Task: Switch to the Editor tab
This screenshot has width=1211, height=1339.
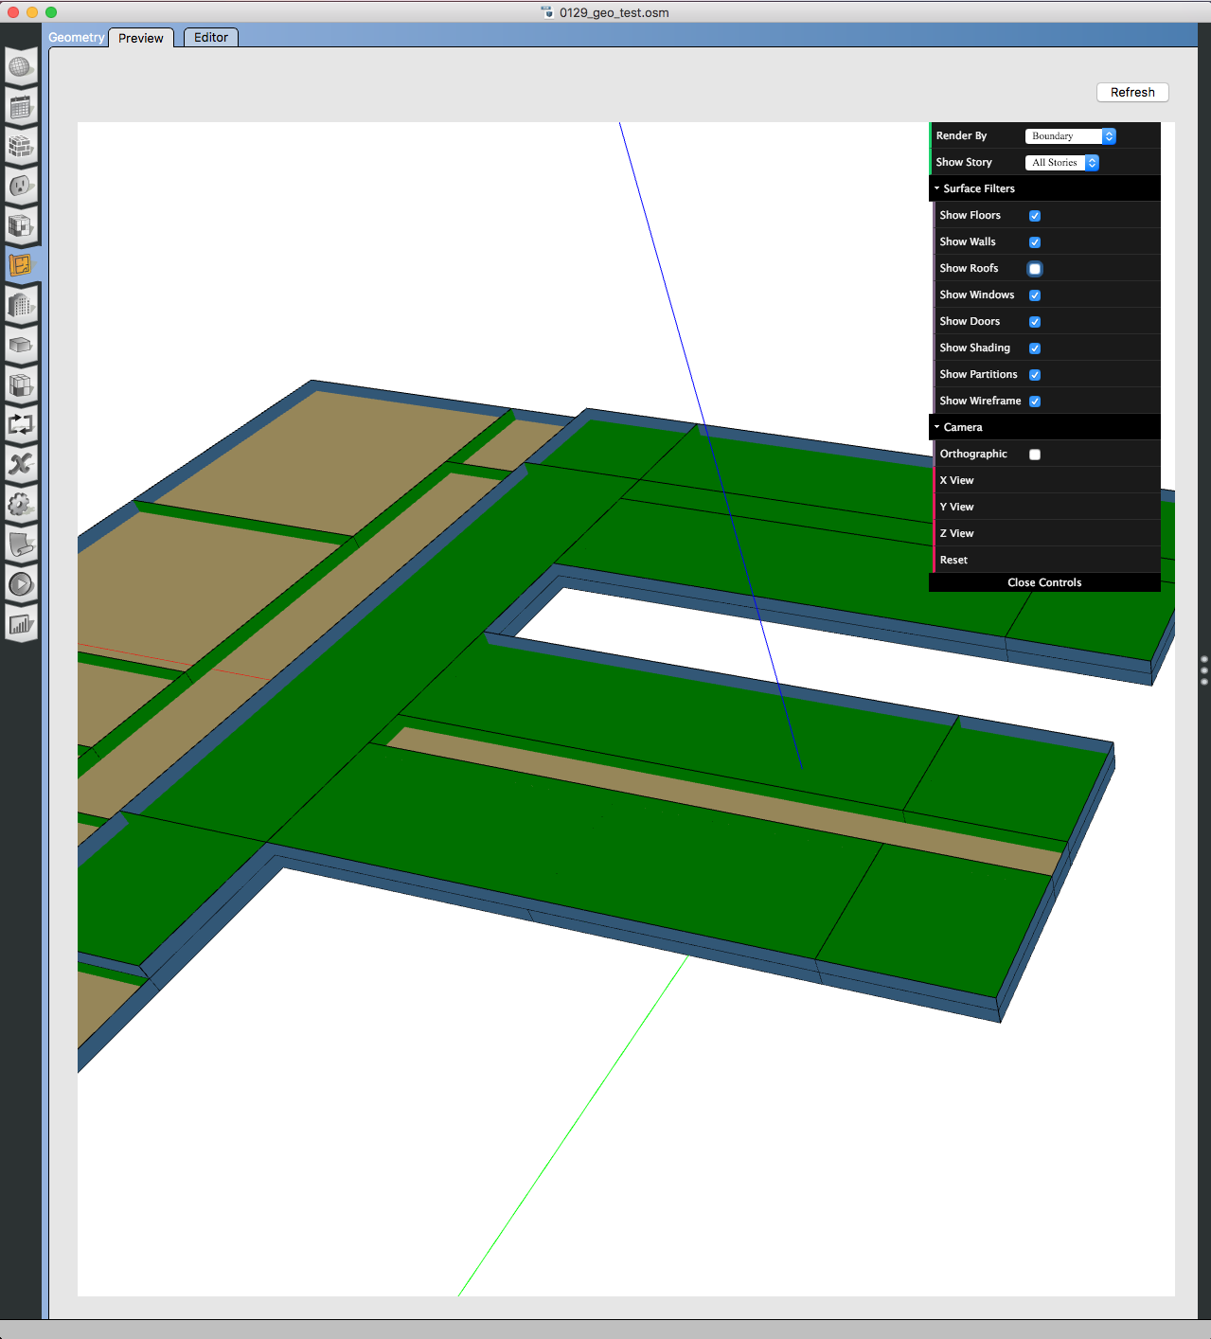Action: click(210, 37)
